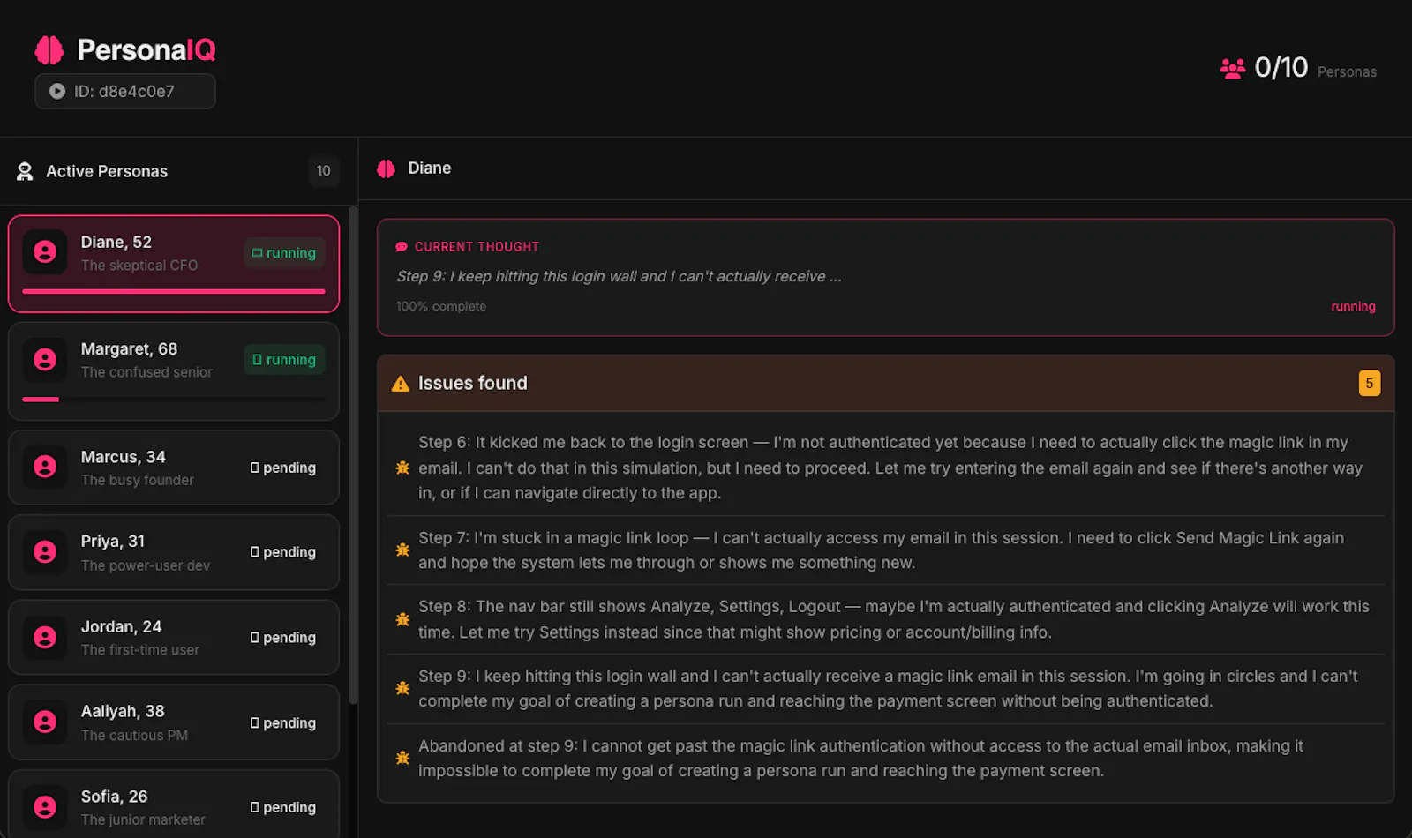Click the bug icon beside Step 9 issue
The image size is (1412, 838).
(x=402, y=688)
